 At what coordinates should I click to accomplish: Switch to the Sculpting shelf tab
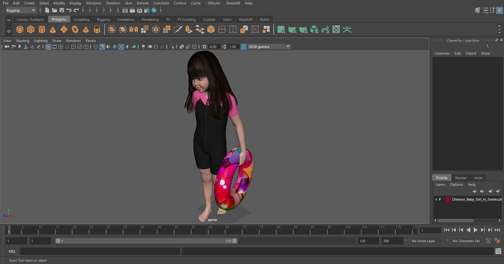[82, 20]
